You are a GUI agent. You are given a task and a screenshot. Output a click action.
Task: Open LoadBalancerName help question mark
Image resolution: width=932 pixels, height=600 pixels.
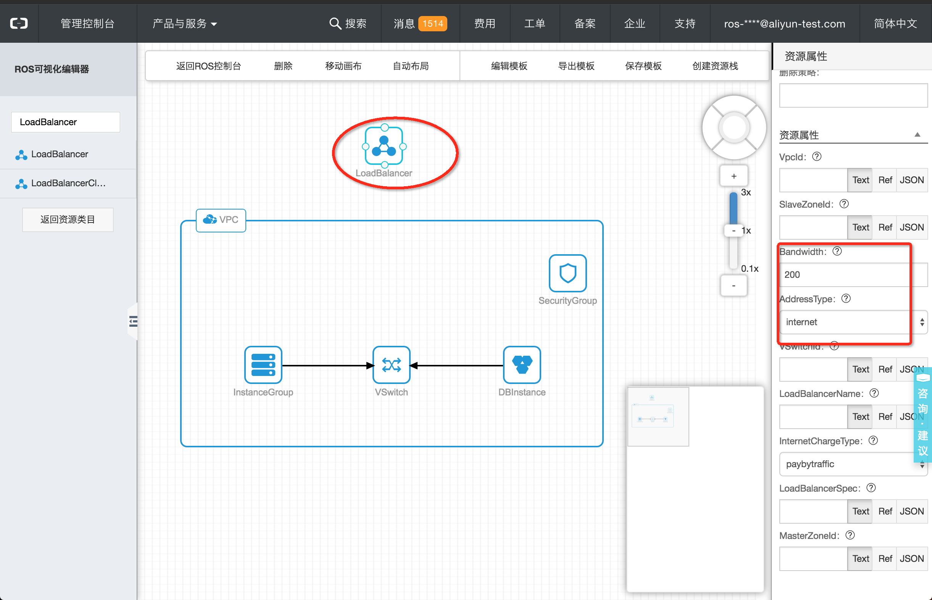[874, 393]
